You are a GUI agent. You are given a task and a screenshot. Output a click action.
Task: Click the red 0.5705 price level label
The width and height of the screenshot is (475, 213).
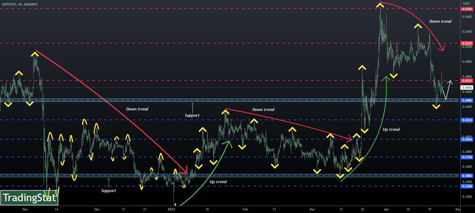pyautogui.click(x=467, y=9)
